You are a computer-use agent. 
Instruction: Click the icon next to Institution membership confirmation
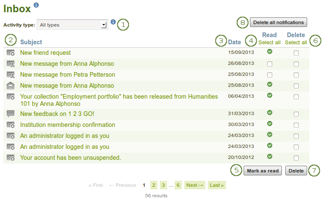pos(11,125)
